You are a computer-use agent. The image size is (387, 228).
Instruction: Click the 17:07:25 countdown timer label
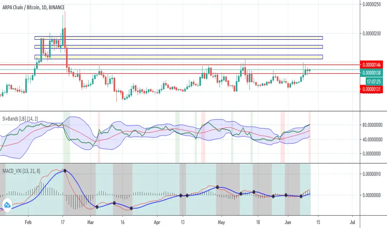[373, 82]
